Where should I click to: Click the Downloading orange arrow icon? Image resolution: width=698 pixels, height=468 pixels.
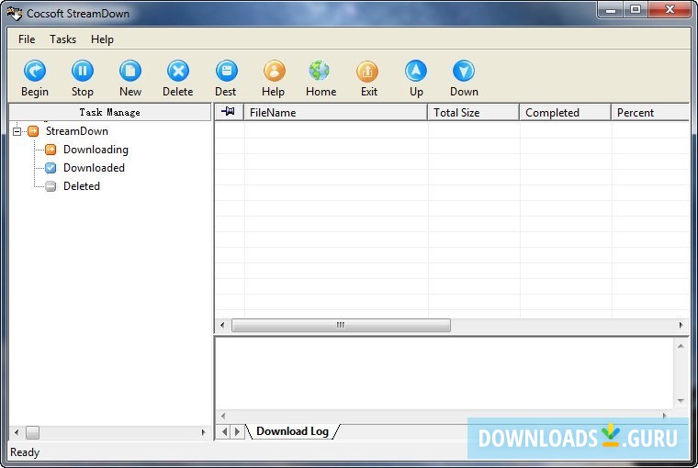click(51, 150)
